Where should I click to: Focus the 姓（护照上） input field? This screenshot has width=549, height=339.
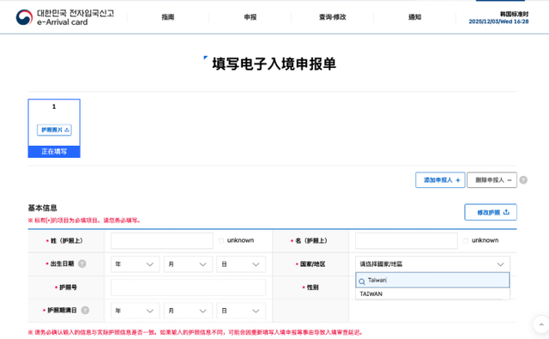pos(162,240)
